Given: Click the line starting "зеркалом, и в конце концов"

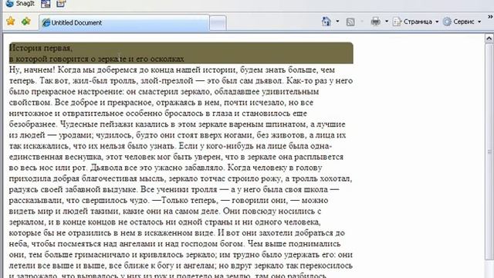Looking at the screenshot, I should pos(164,222).
